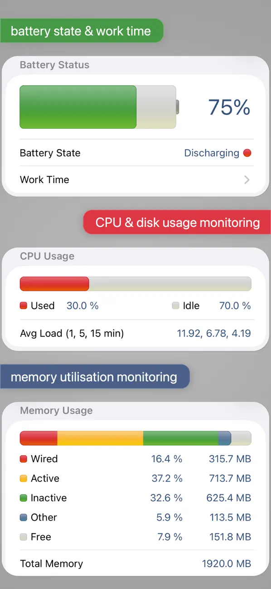This screenshot has height=589, width=271.
Task: Click the red Wired memory legend dot
Action: coord(23,459)
